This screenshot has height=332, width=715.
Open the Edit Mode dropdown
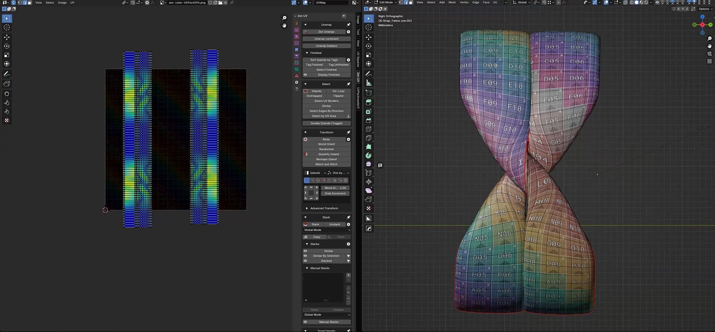click(x=386, y=3)
